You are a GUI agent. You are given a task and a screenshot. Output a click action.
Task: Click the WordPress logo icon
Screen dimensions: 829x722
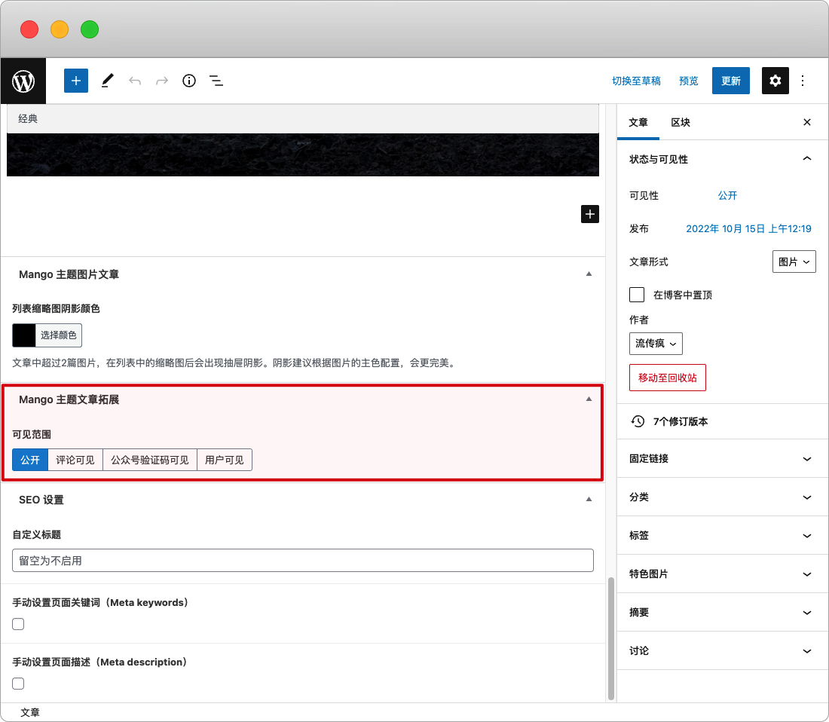tap(23, 81)
